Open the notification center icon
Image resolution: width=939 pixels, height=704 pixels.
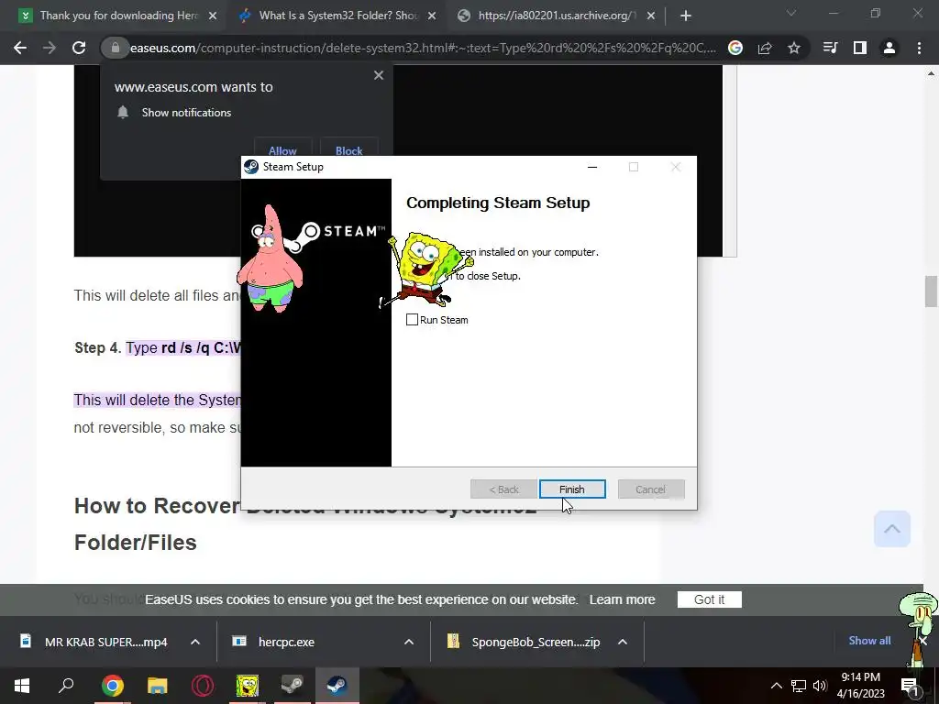(x=911, y=686)
